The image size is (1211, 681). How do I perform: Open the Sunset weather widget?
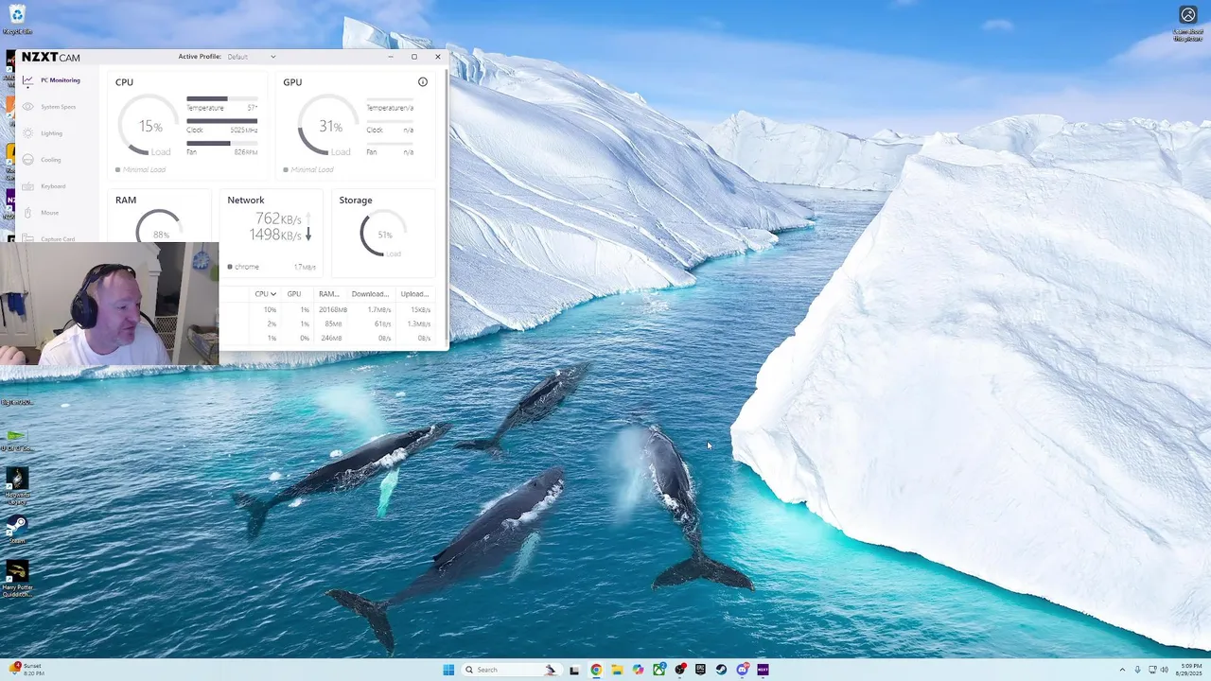tap(26, 670)
